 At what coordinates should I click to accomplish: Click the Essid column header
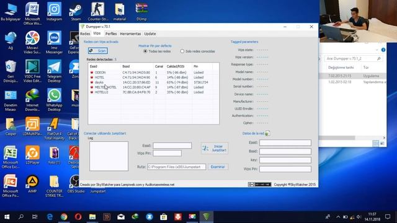105,66
